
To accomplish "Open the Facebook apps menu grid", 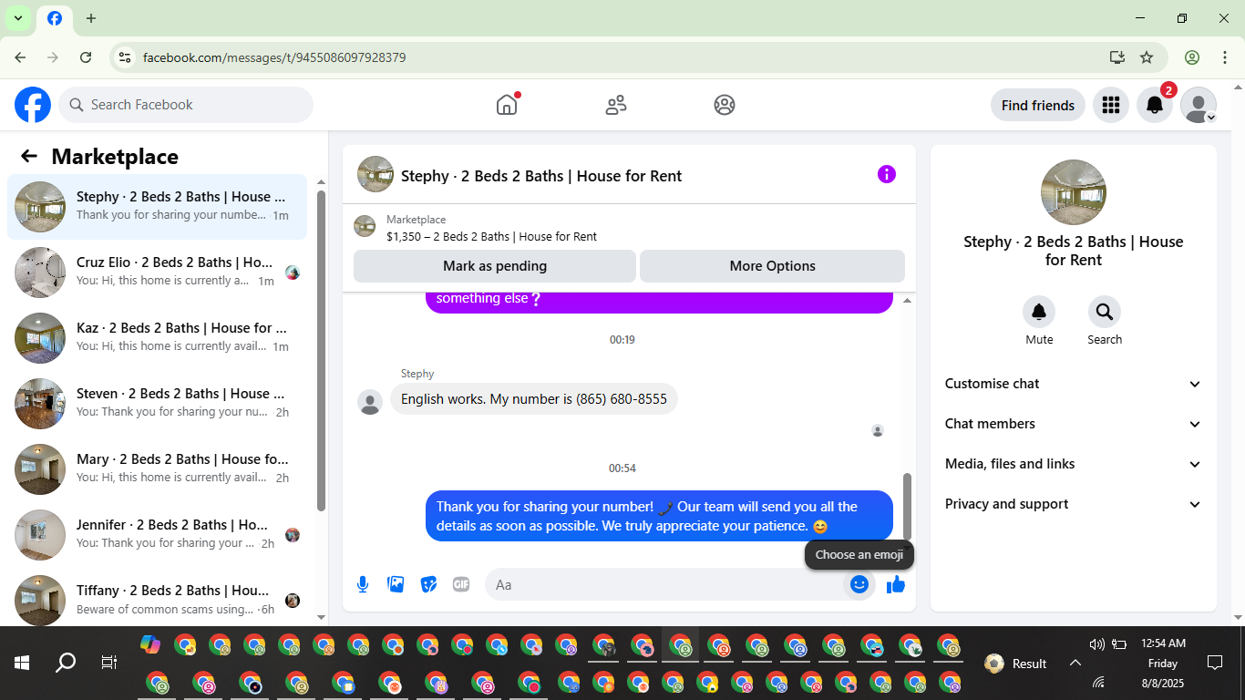I will pos(1110,105).
